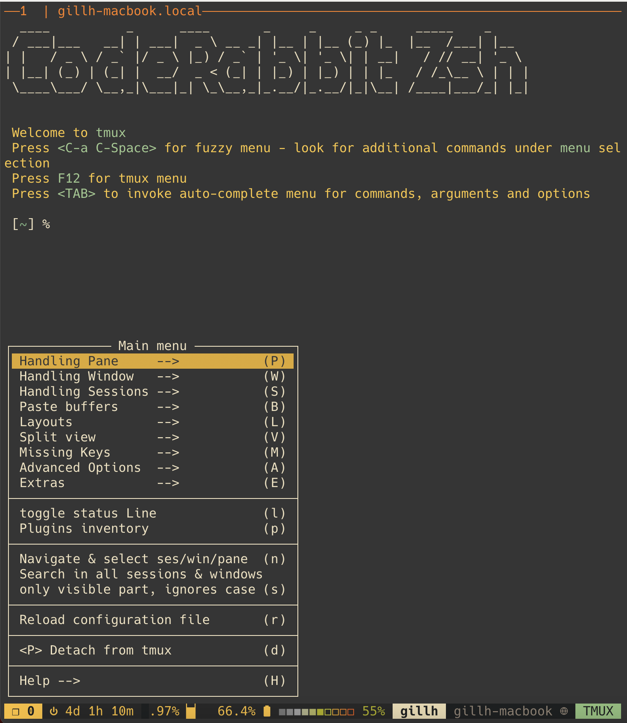Viewport: 627px width, 723px height.
Task: Click the Main menu title text
Action: [x=152, y=346]
